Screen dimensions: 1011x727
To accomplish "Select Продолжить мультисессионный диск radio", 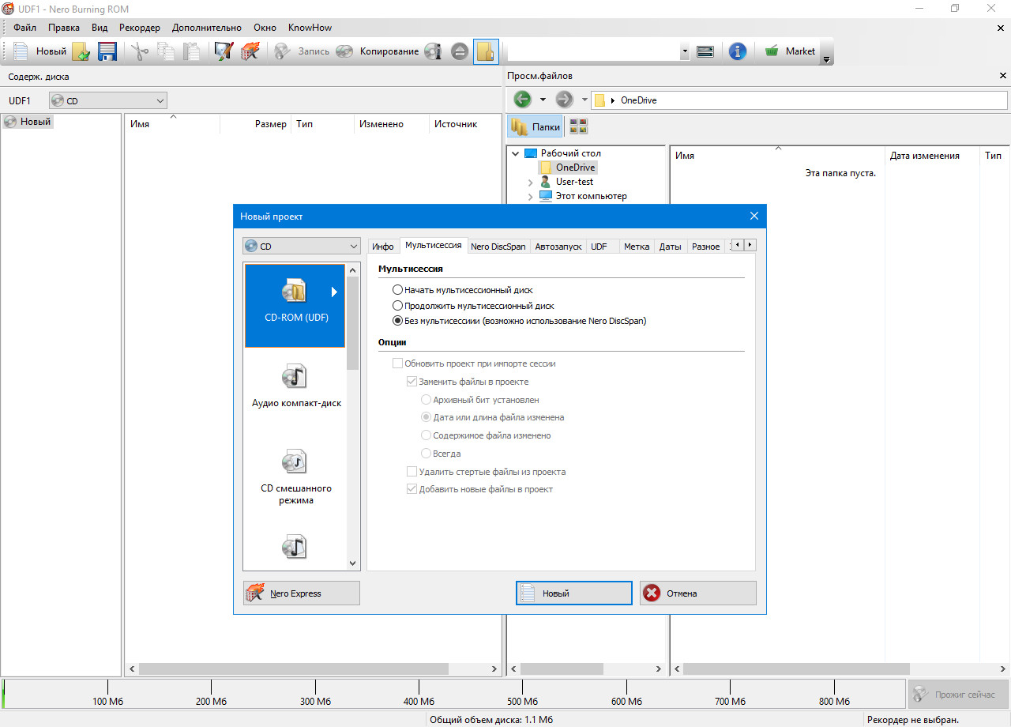I will pos(398,306).
